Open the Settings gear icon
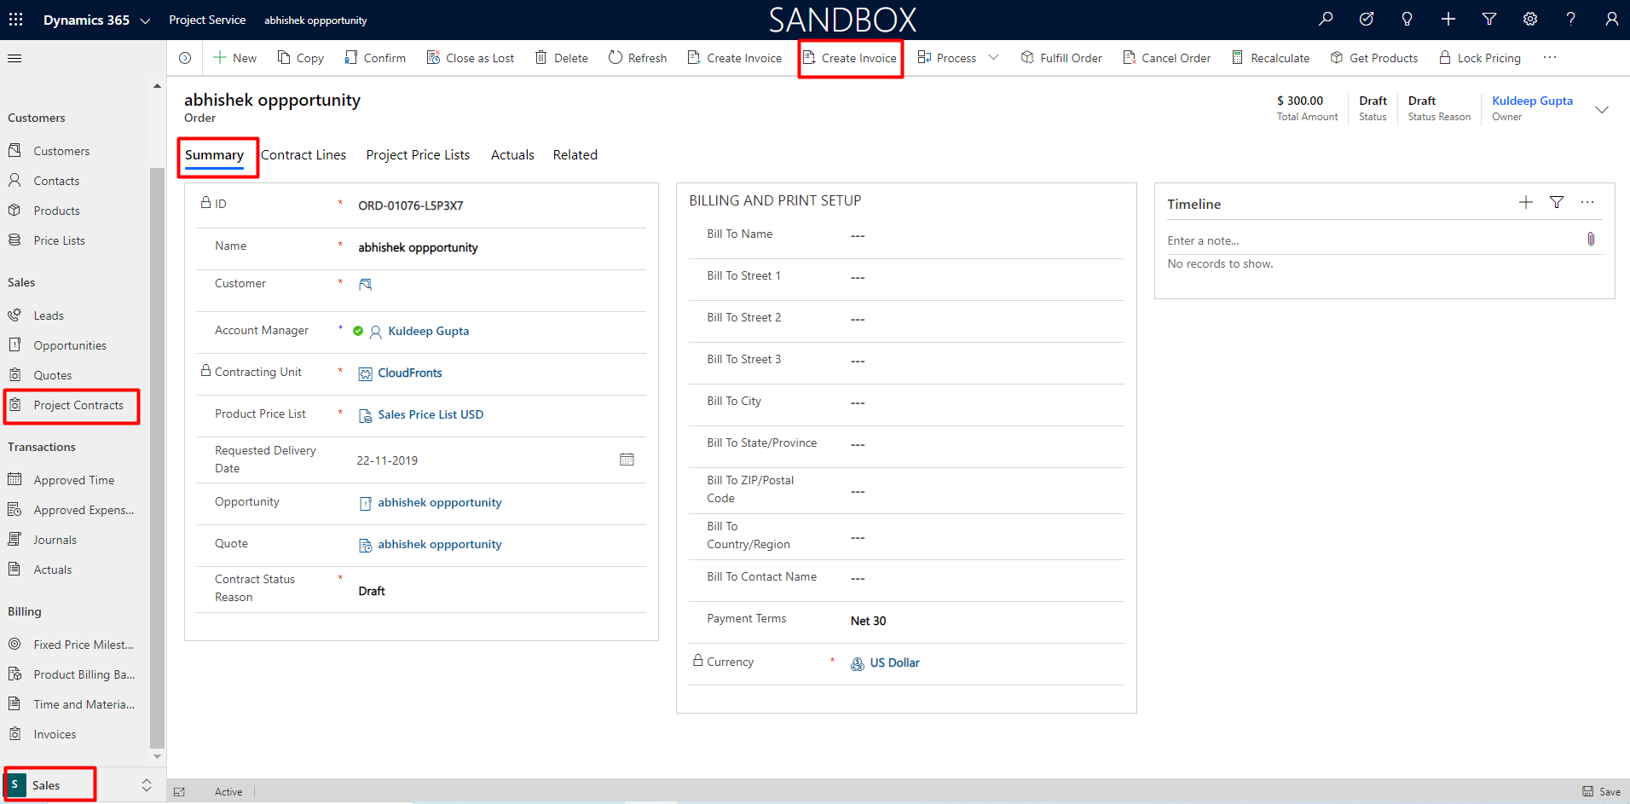1630x804 pixels. (x=1530, y=19)
